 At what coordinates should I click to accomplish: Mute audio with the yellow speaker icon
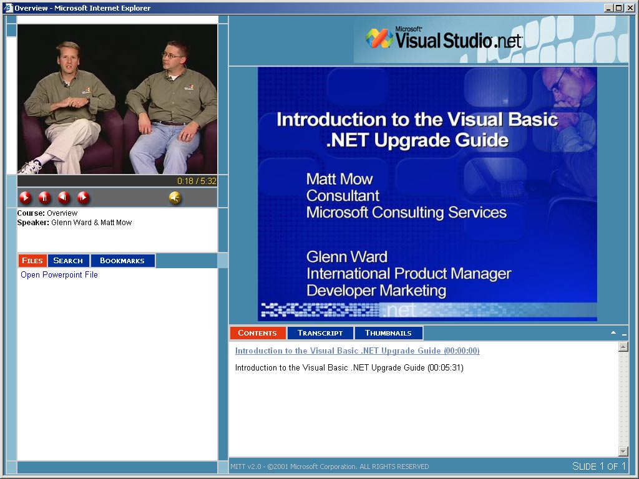pyautogui.click(x=175, y=198)
